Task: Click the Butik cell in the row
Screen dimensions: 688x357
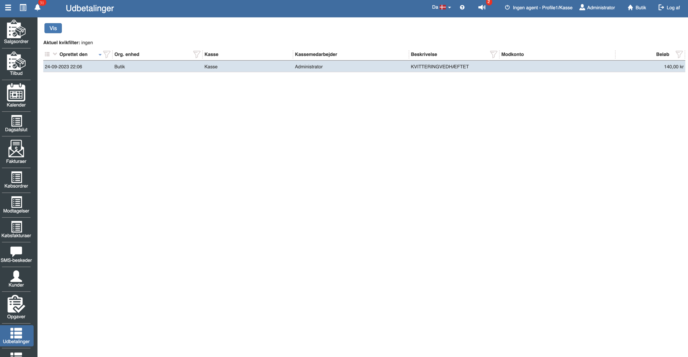Action: click(x=120, y=67)
